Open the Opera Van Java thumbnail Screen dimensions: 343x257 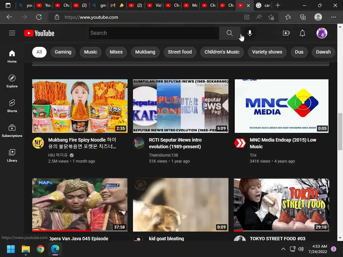pos(80,205)
